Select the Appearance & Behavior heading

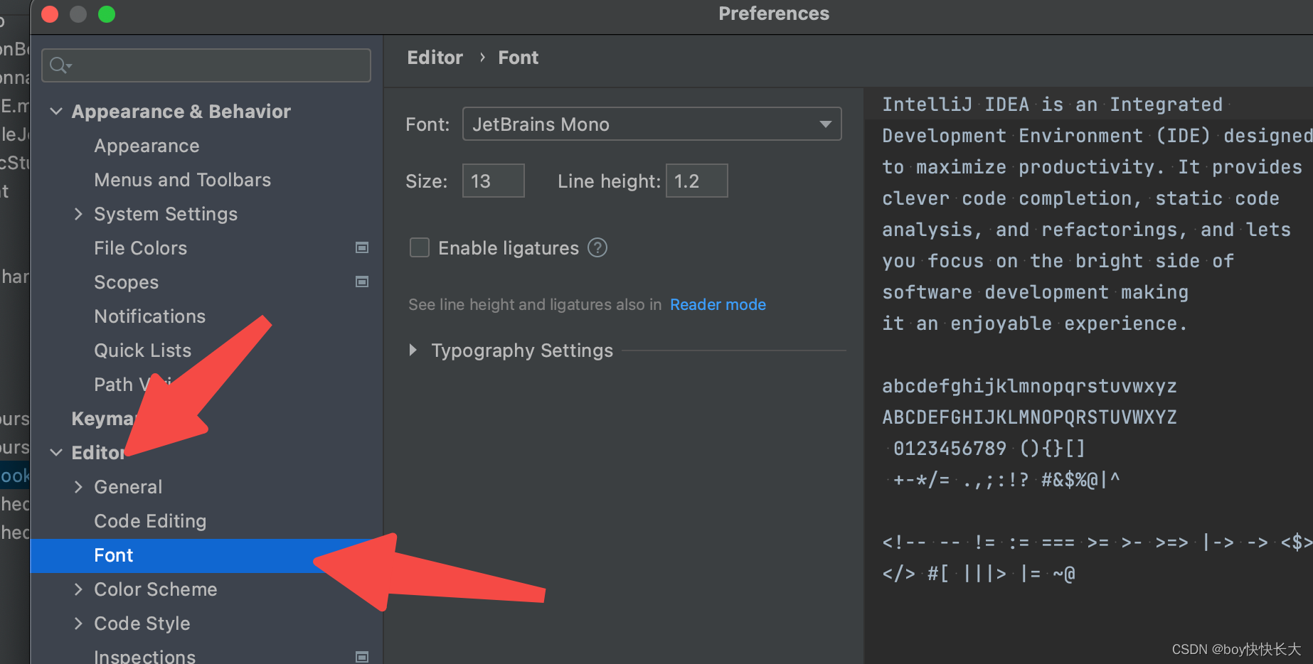181,112
